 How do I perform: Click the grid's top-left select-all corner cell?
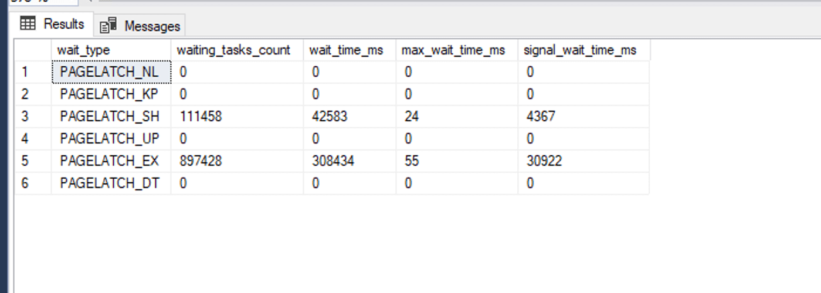32,50
